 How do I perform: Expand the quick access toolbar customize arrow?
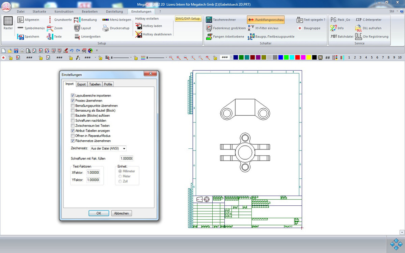97,51
